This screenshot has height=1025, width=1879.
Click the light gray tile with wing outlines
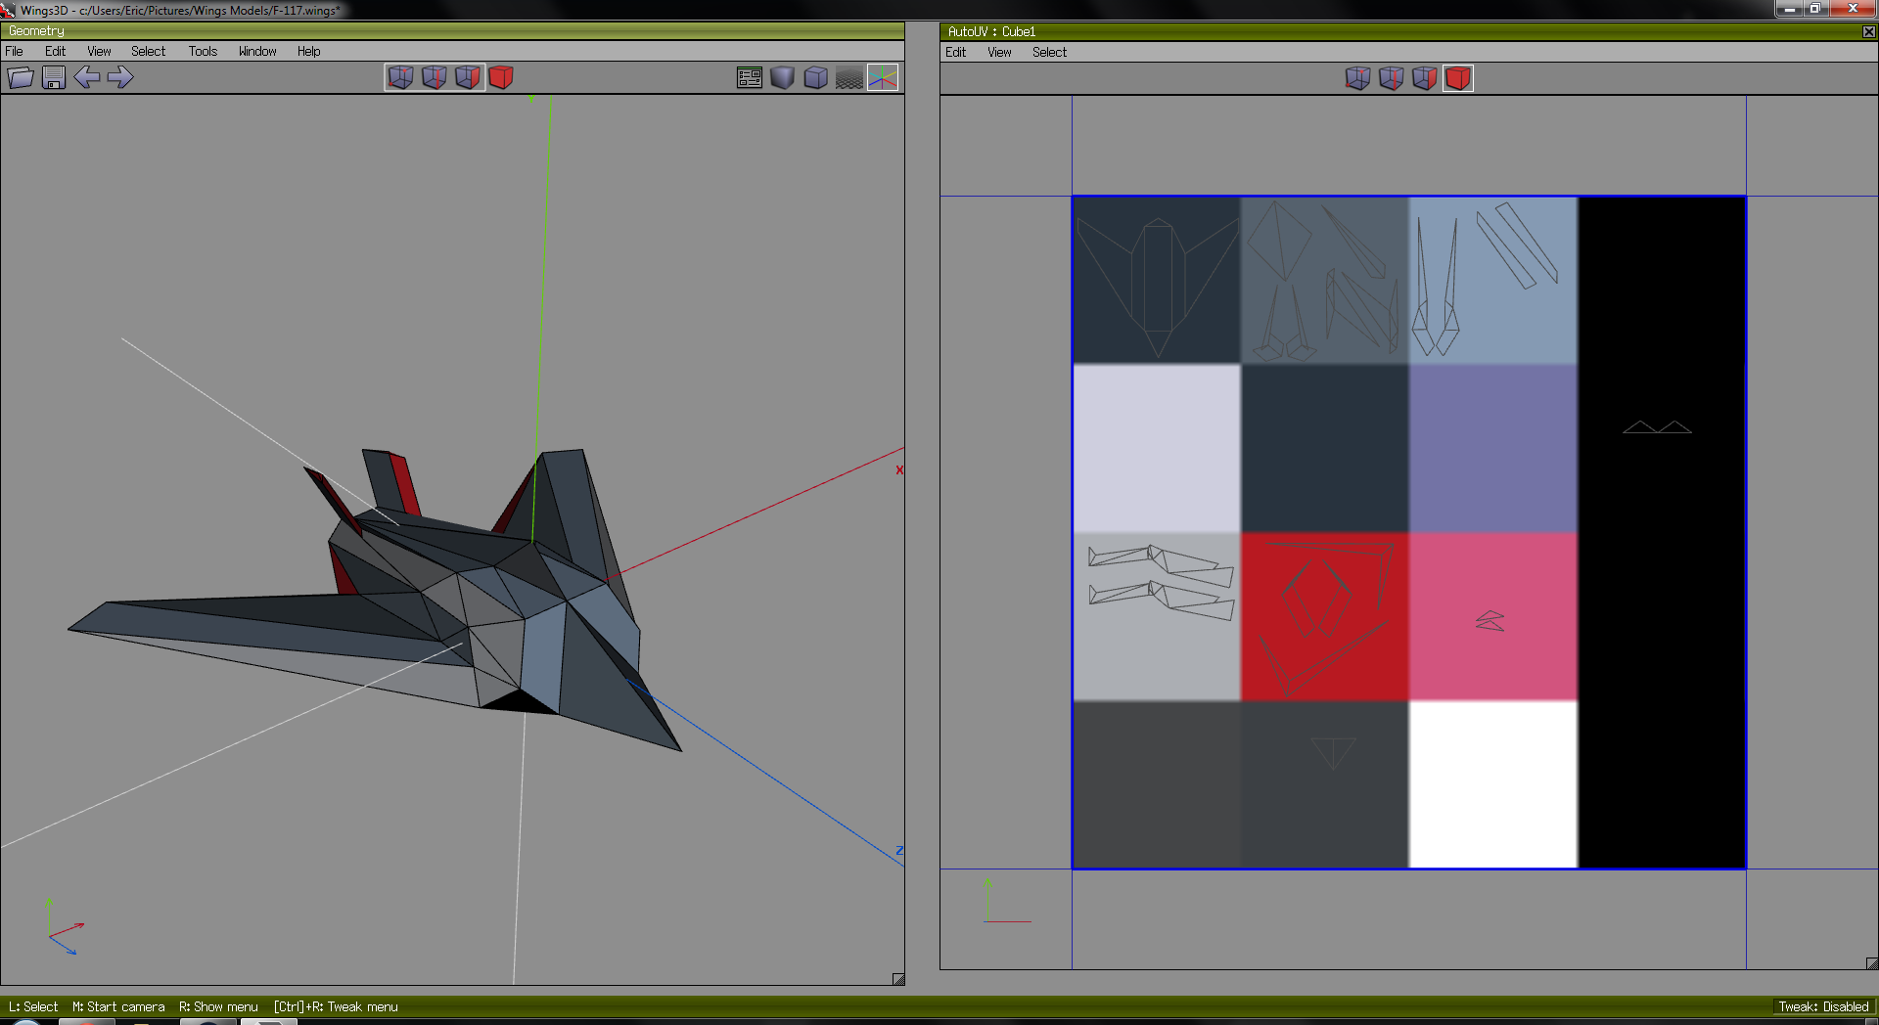click(x=1158, y=616)
